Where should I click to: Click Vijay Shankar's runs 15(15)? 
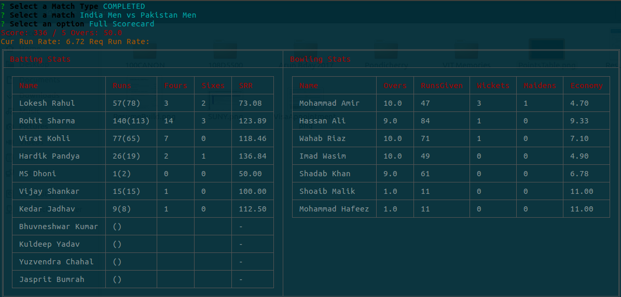127,191
